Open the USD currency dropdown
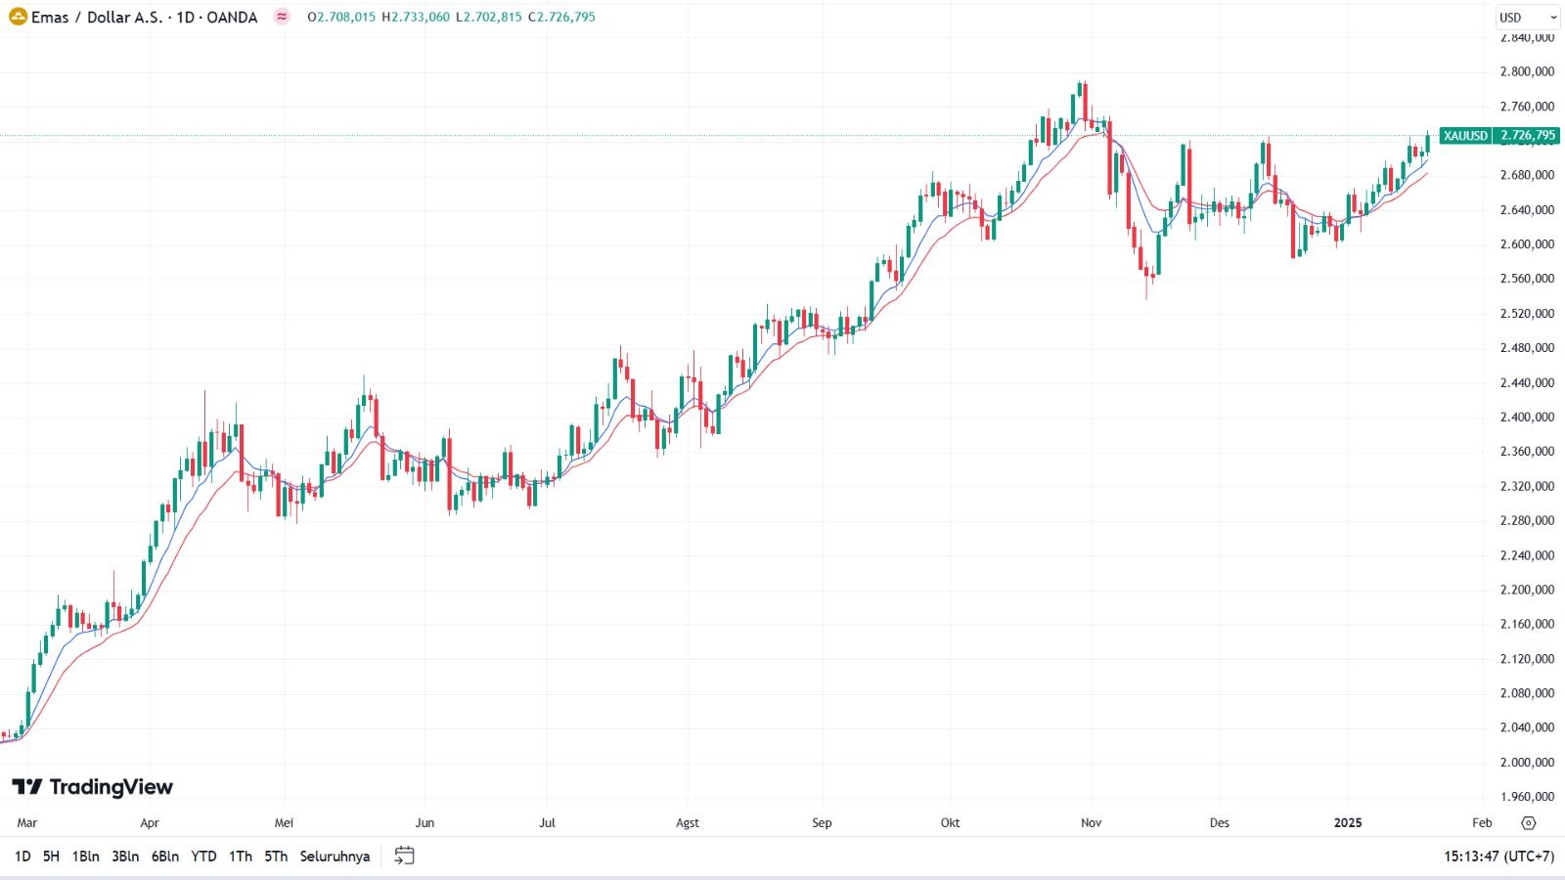 1528,18
